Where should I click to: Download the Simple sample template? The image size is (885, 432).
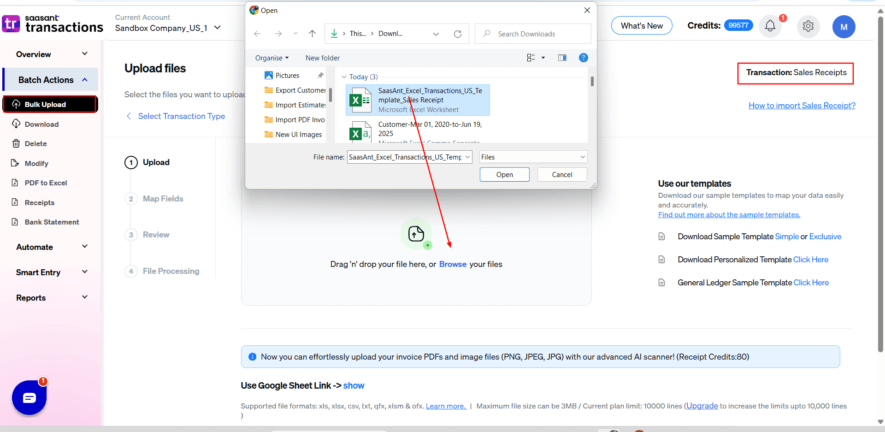787,237
